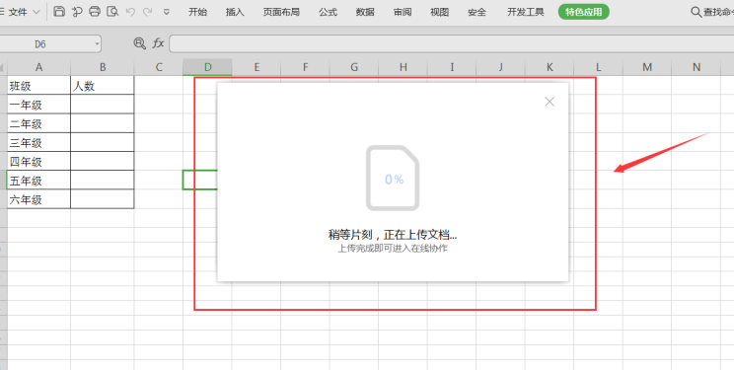Open the 公式 tab

[x=328, y=12]
